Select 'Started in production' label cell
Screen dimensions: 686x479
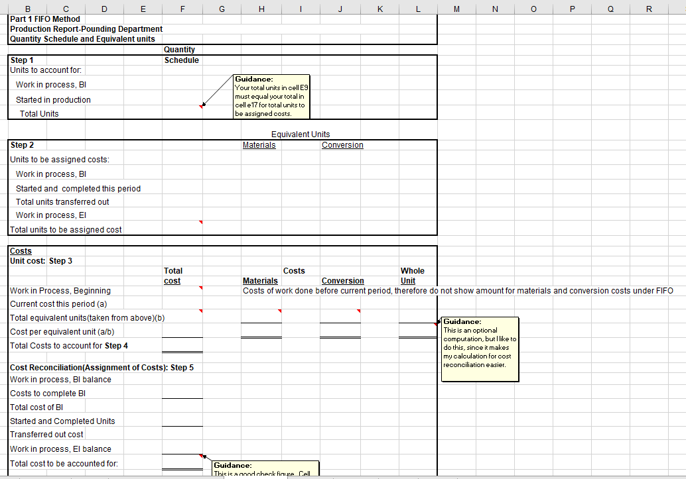tap(53, 99)
